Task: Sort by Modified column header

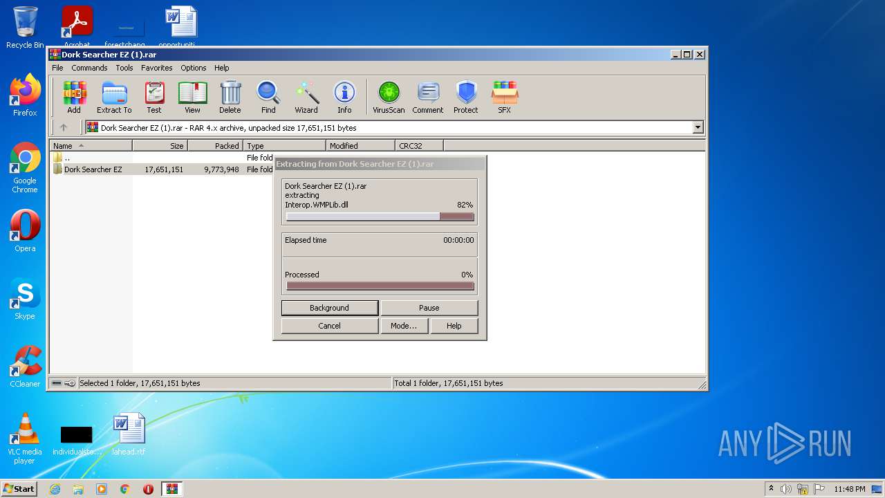Action: click(361, 146)
